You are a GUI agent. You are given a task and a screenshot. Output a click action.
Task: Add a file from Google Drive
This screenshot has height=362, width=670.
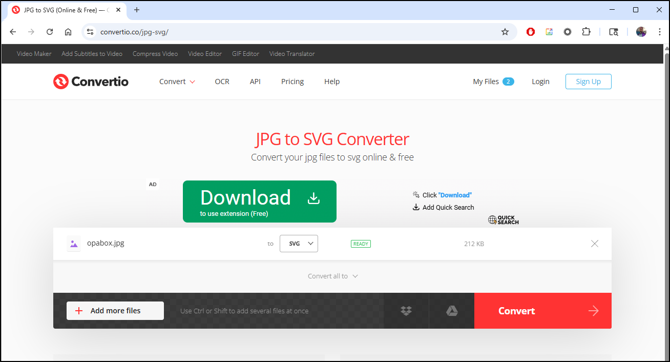452,311
